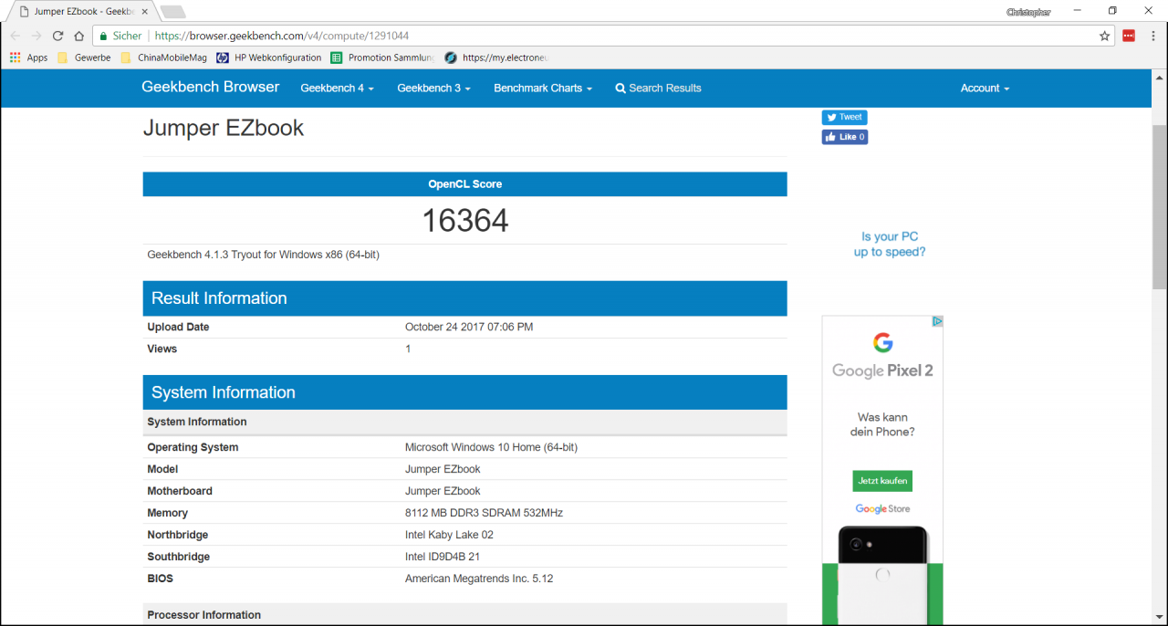Close the Jumper EZbook browser tab
The height and width of the screenshot is (626, 1168).
point(146,11)
